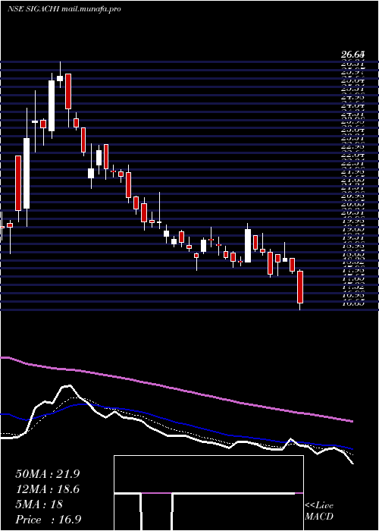This screenshot has height=531, width=379.
Task: Click inside the Live MACD panel box
Action: coord(208,493)
